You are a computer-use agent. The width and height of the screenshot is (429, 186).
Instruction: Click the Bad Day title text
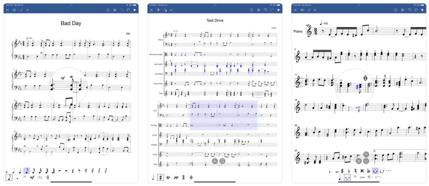(x=71, y=24)
